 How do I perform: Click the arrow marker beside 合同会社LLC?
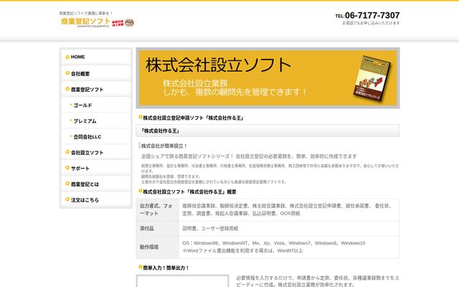(x=71, y=136)
